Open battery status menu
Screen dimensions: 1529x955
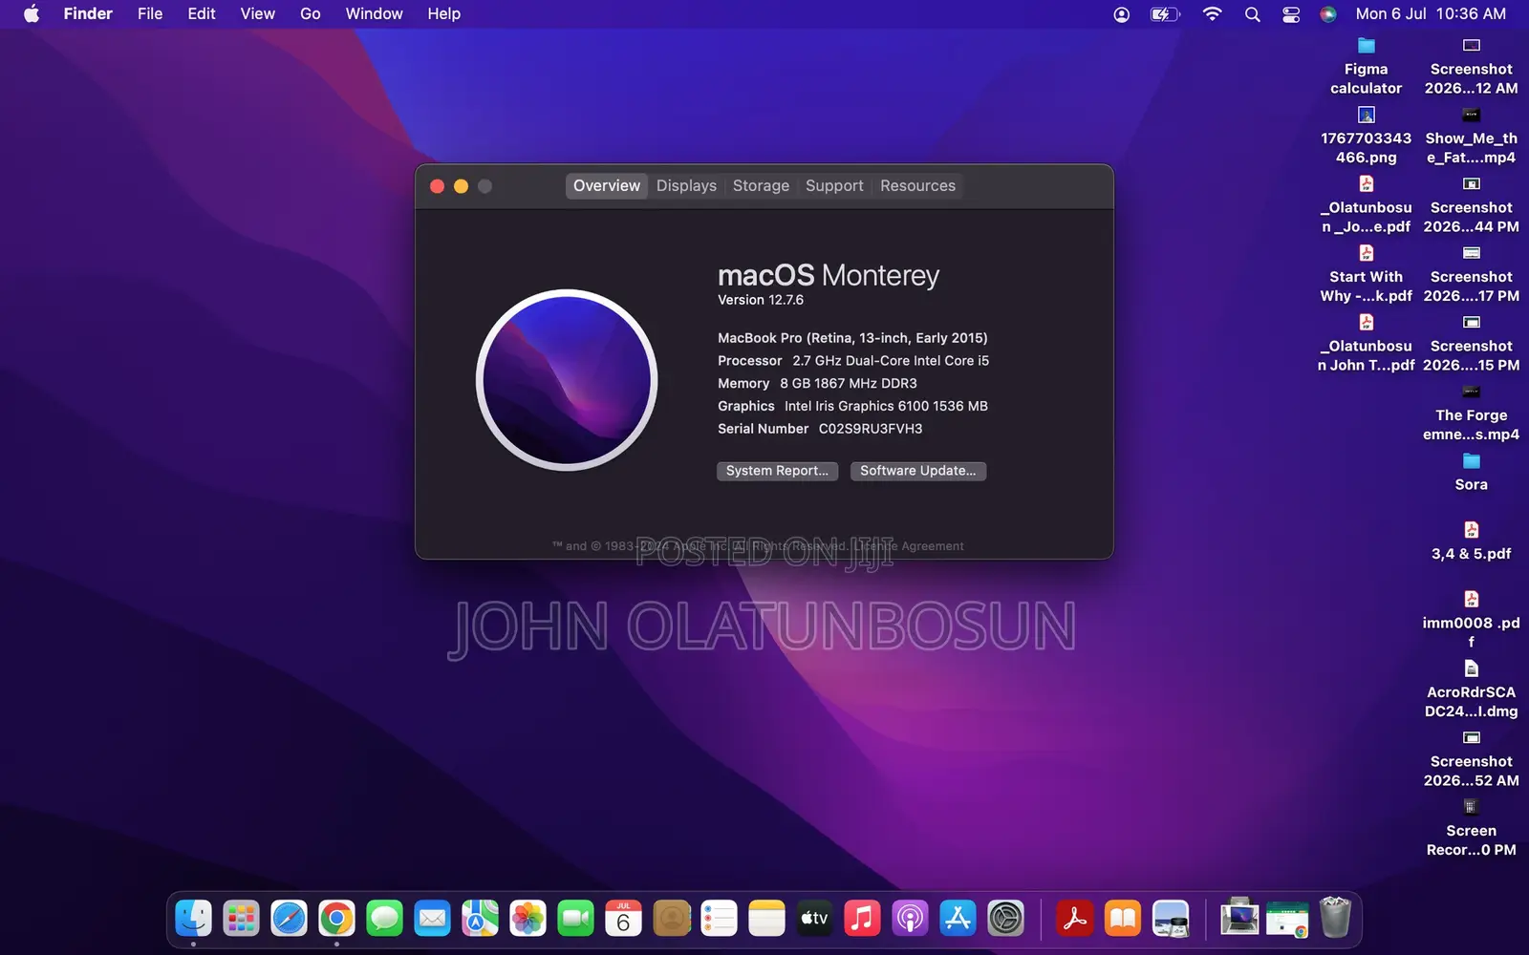coord(1165,14)
